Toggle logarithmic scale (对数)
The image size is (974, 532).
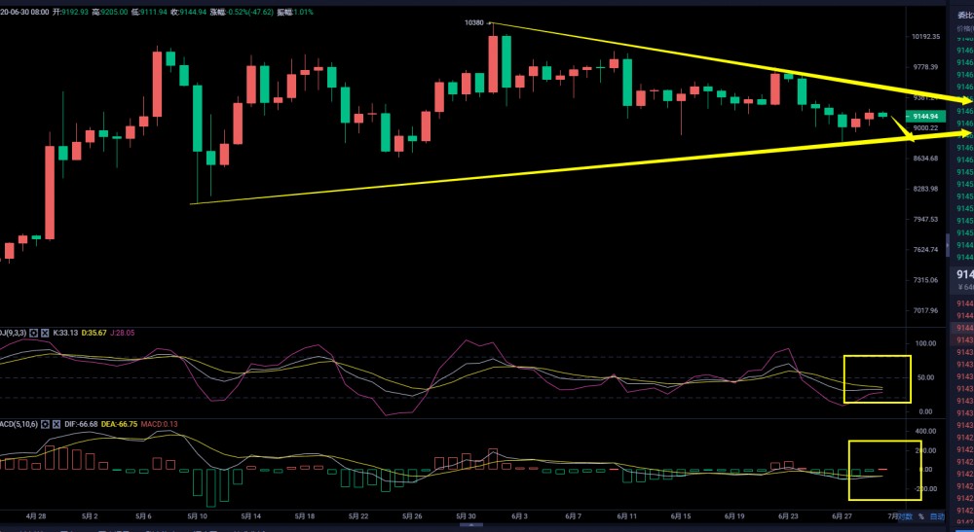(905, 516)
